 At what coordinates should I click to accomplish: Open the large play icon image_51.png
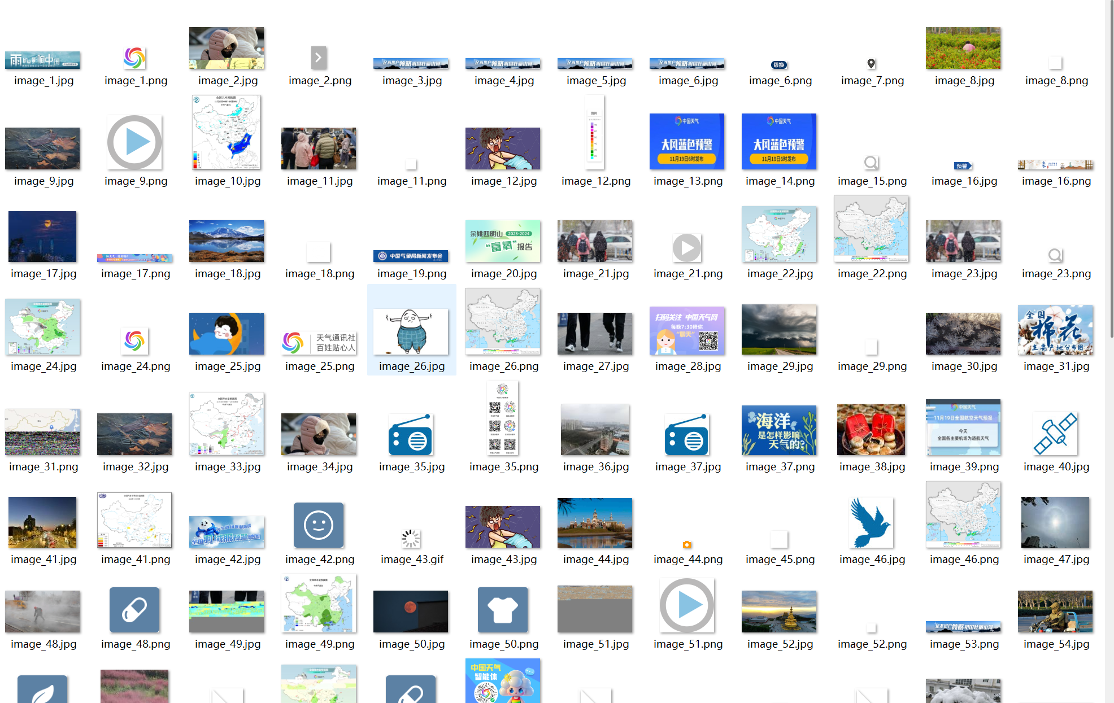[x=687, y=605]
